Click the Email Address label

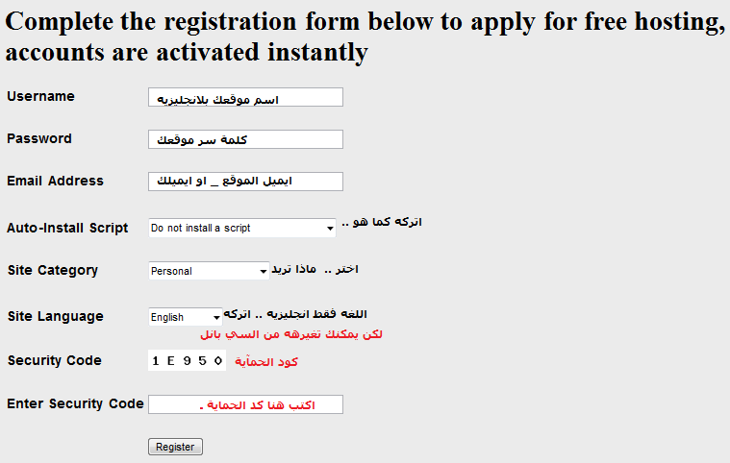pos(55,181)
